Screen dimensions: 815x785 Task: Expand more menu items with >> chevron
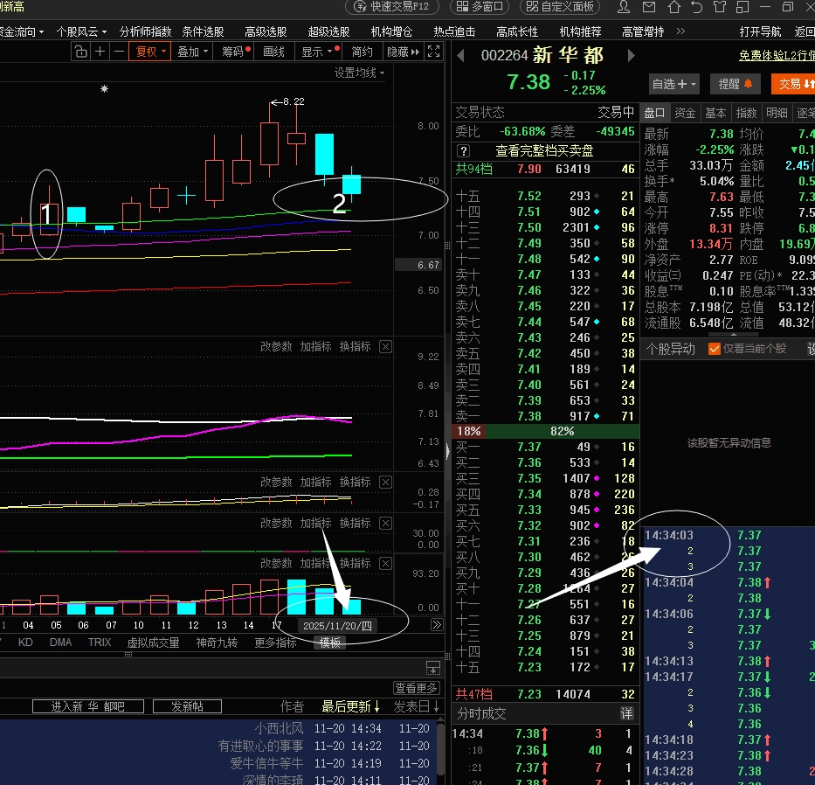(680, 31)
